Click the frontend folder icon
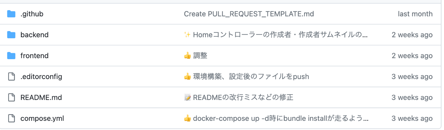 11,56
